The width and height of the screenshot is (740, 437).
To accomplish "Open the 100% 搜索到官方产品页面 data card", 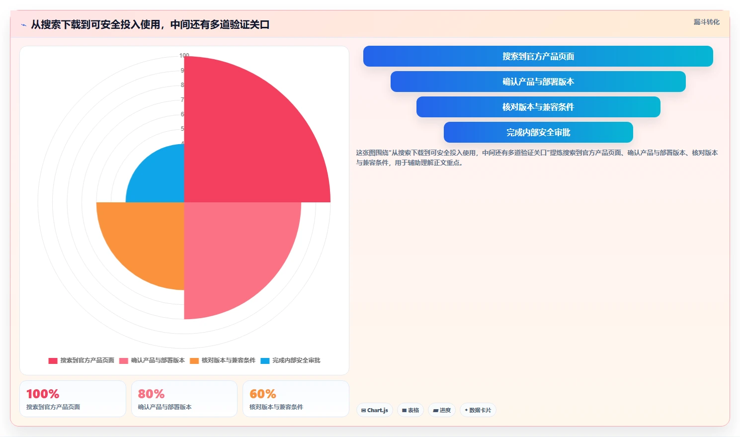I will (73, 399).
